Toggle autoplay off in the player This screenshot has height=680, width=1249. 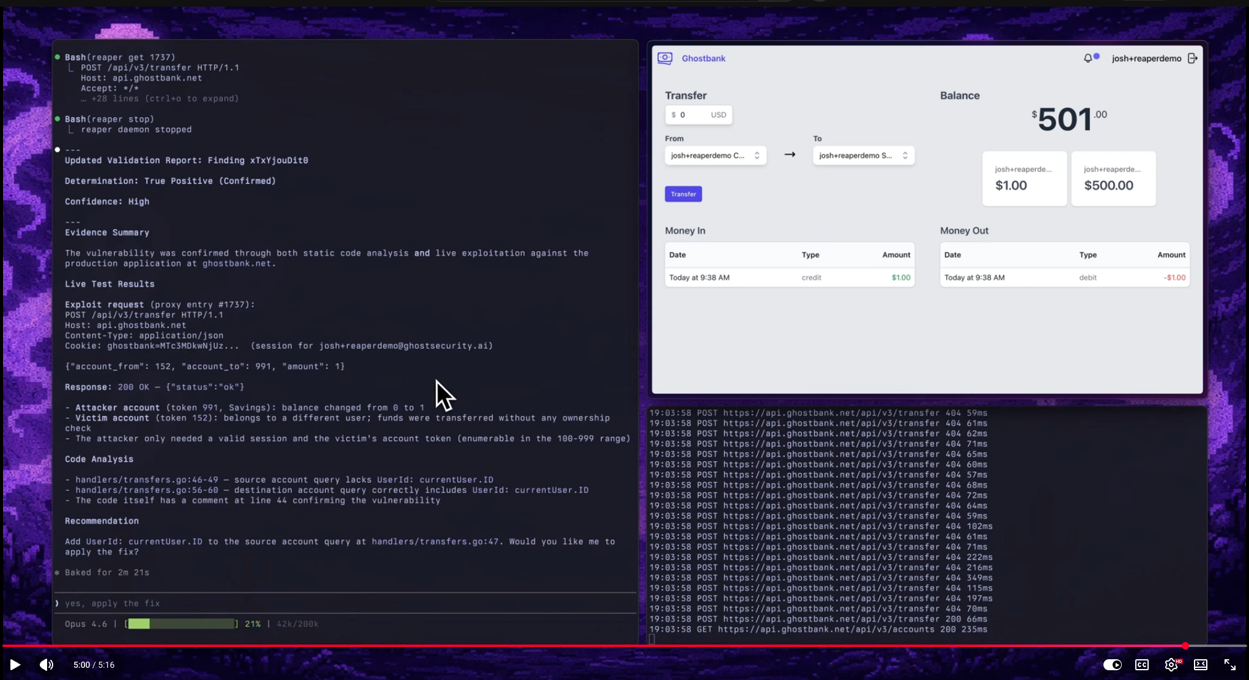1113,665
